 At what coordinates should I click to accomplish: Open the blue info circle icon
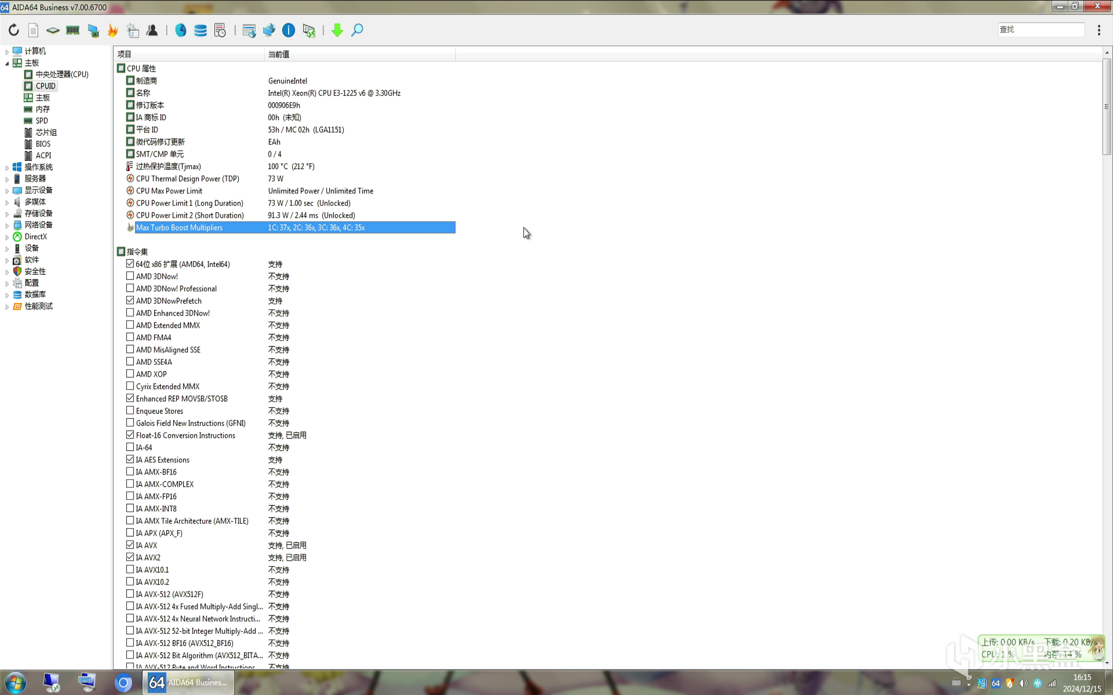coord(288,30)
